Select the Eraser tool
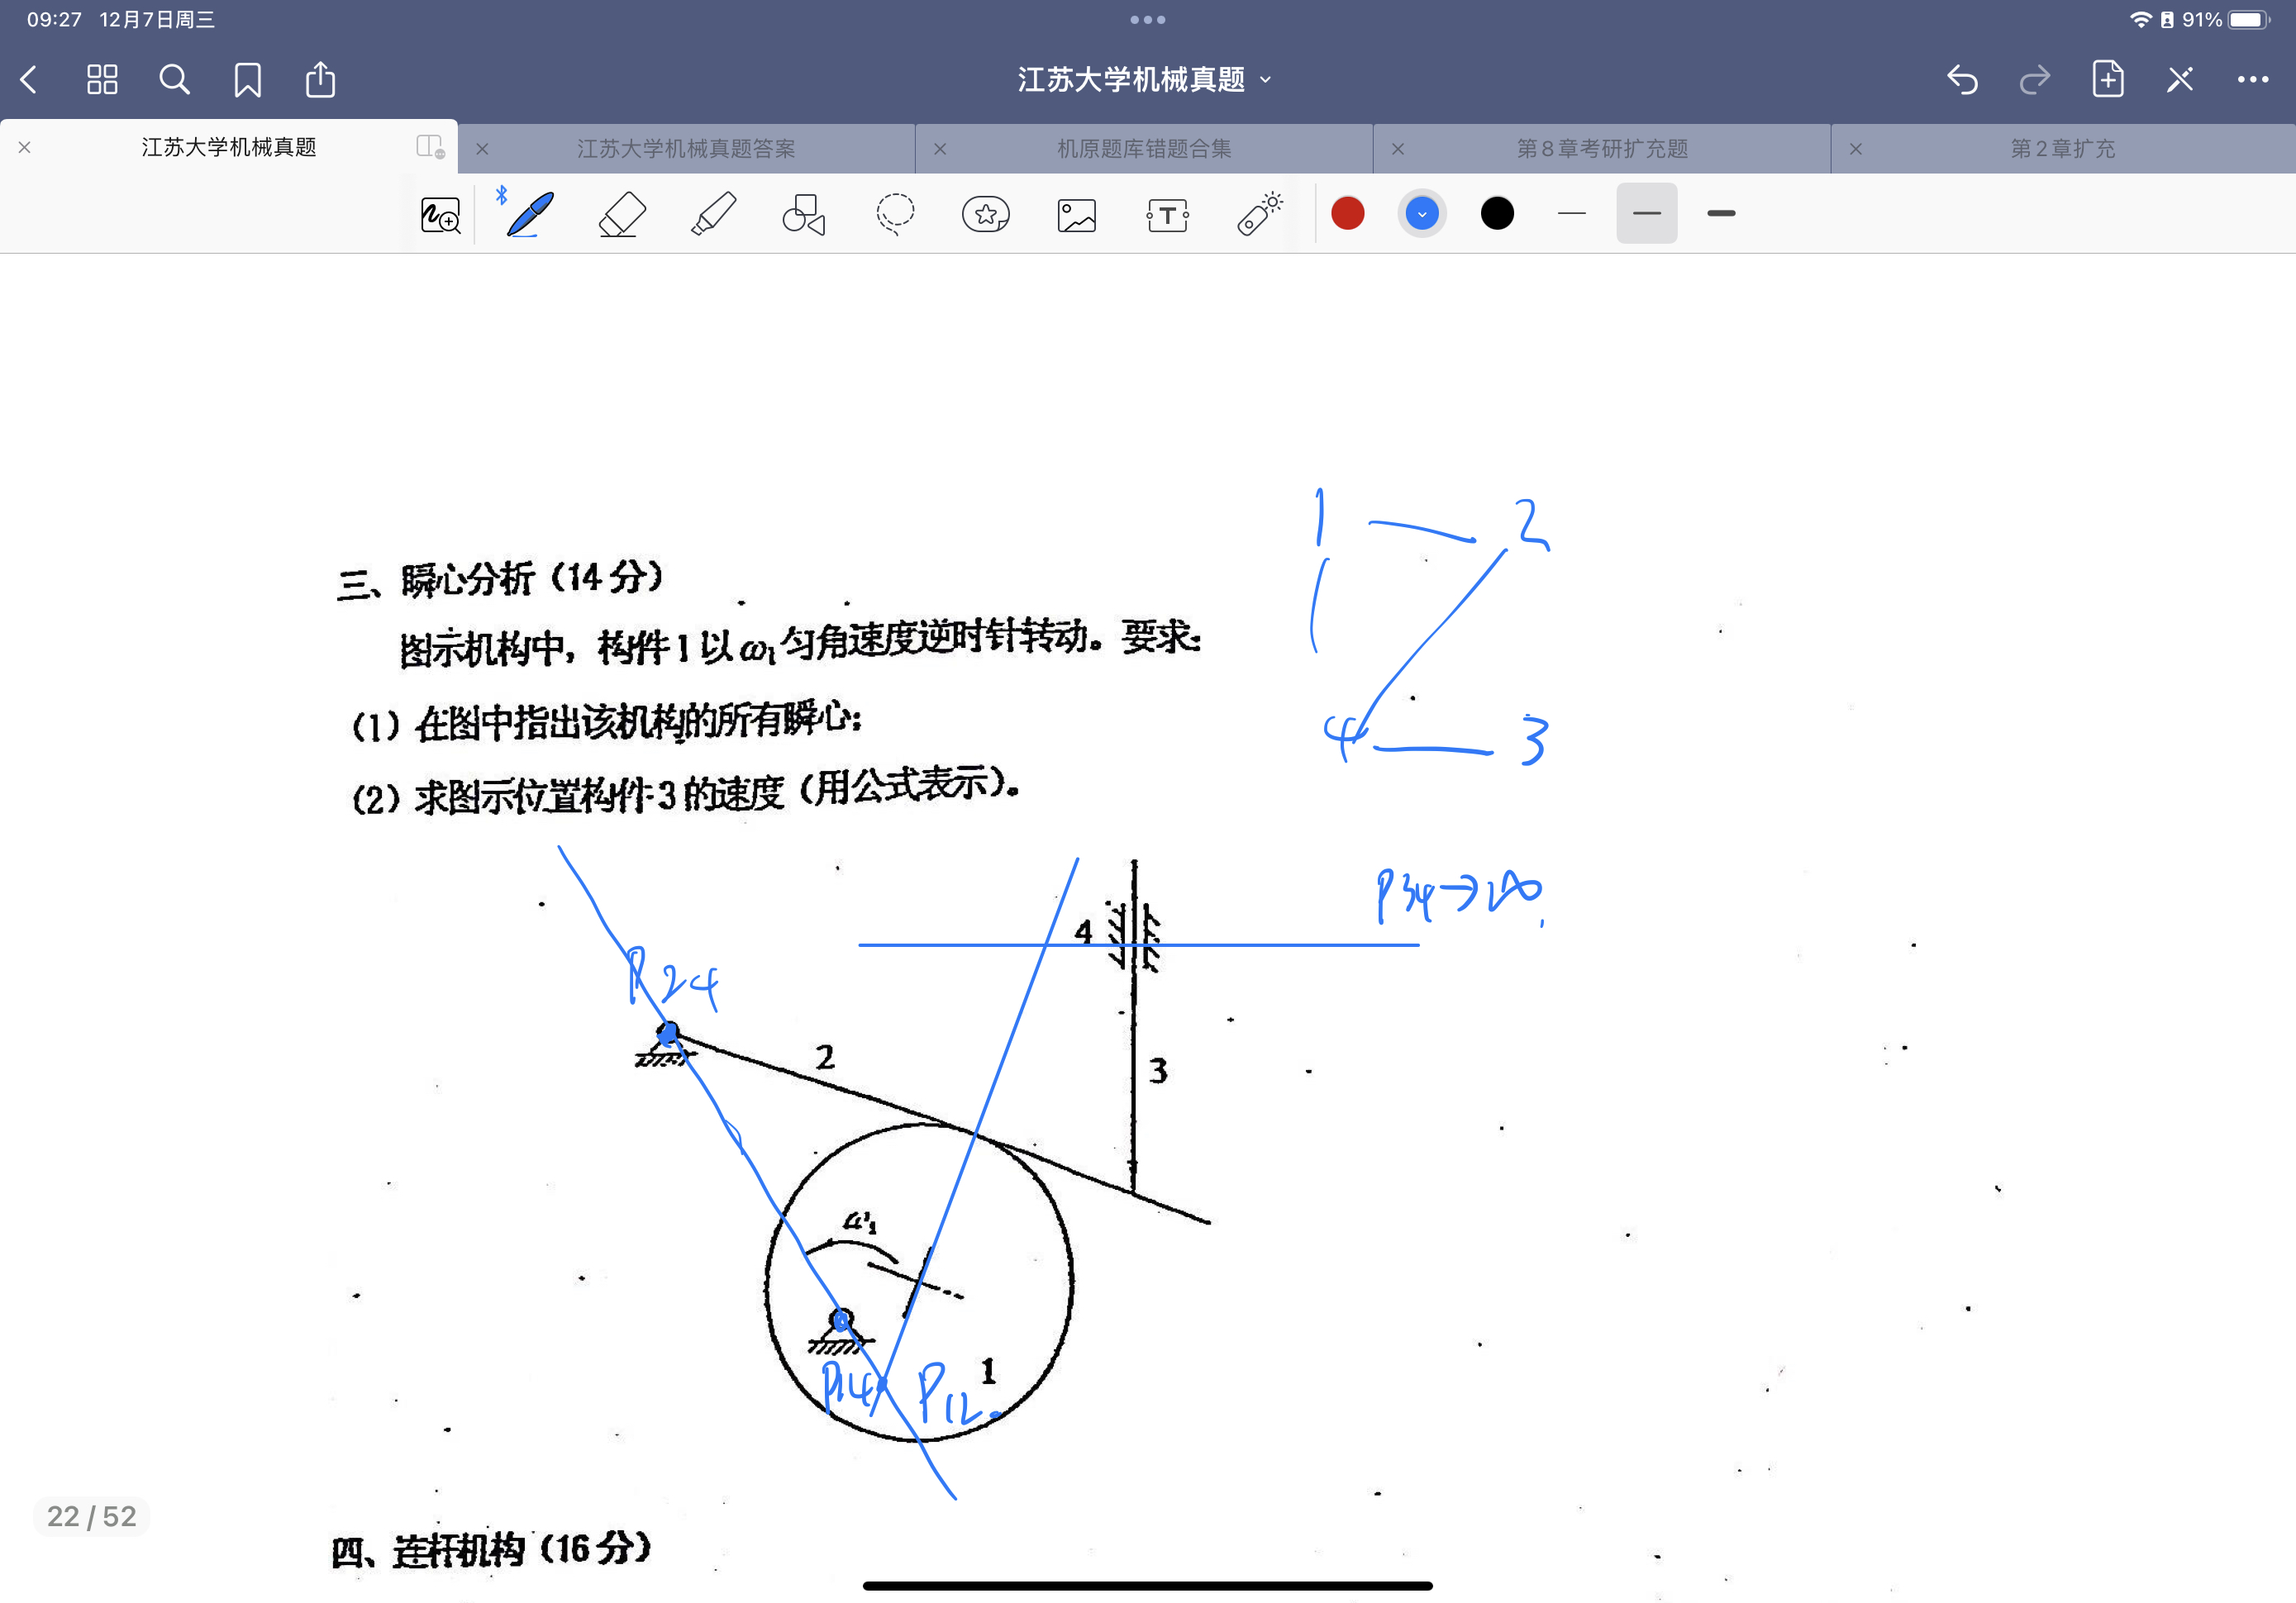This screenshot has width=2296, height=1603. [x=620, y=213]
